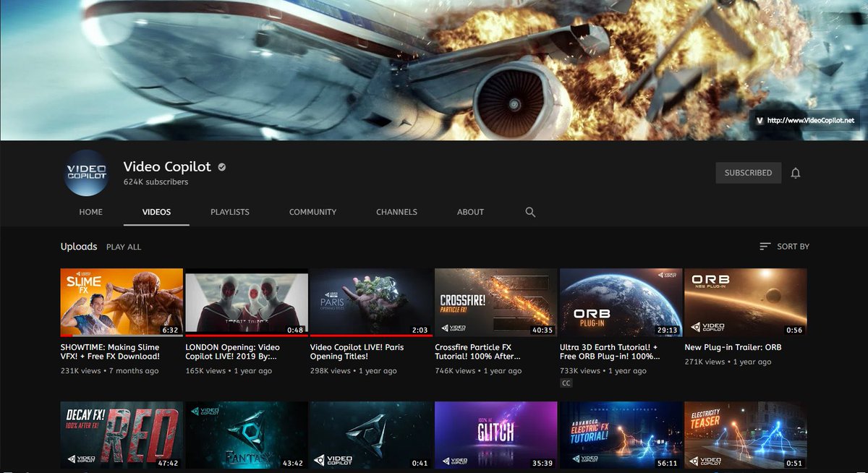Open the London Opening video thumbnail

pyautogui.click(x=247, y=303)
